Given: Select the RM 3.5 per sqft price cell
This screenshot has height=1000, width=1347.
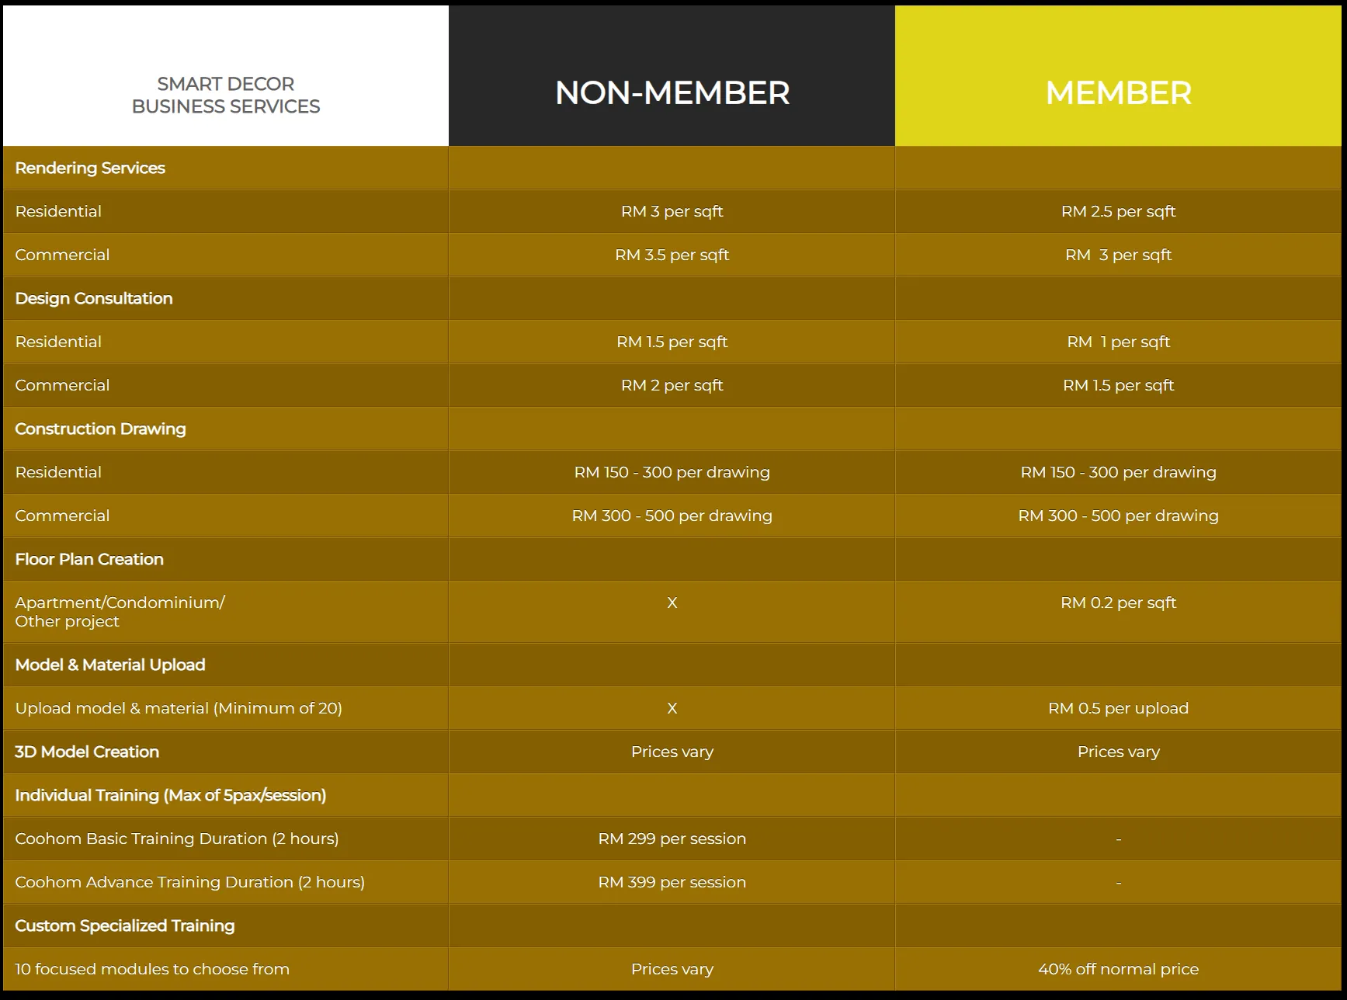Looking at the screenshot, I should 672,255.
